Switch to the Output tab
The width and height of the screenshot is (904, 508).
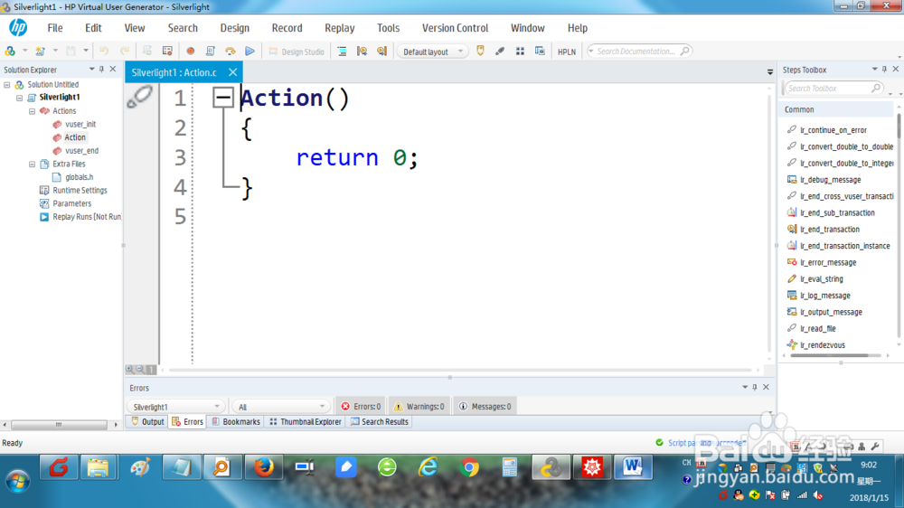coord(147,422)
